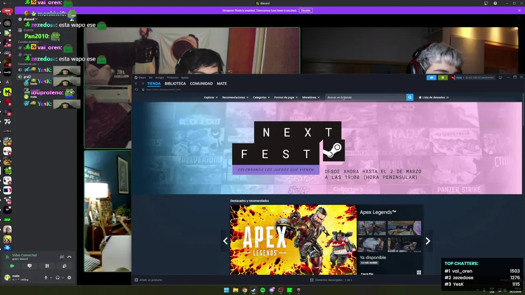The image size is (525, 295).
Task: Switch to Steam COMUNIDAD tab
Action: 201,84
